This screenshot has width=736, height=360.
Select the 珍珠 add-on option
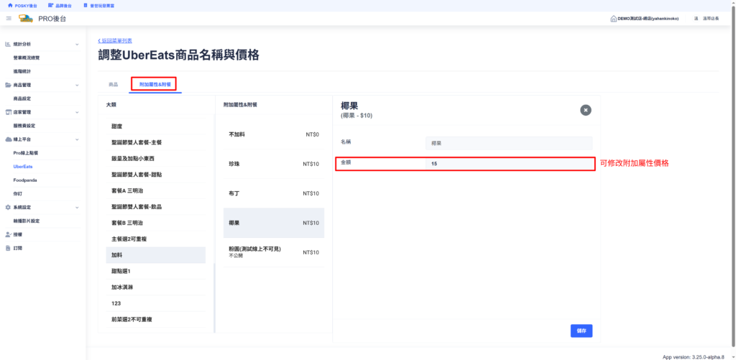point(273,164)
